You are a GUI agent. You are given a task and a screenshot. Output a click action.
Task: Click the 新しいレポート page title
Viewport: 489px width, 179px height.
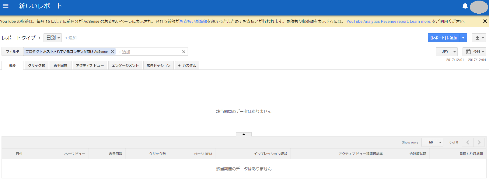tap(40, 6)
